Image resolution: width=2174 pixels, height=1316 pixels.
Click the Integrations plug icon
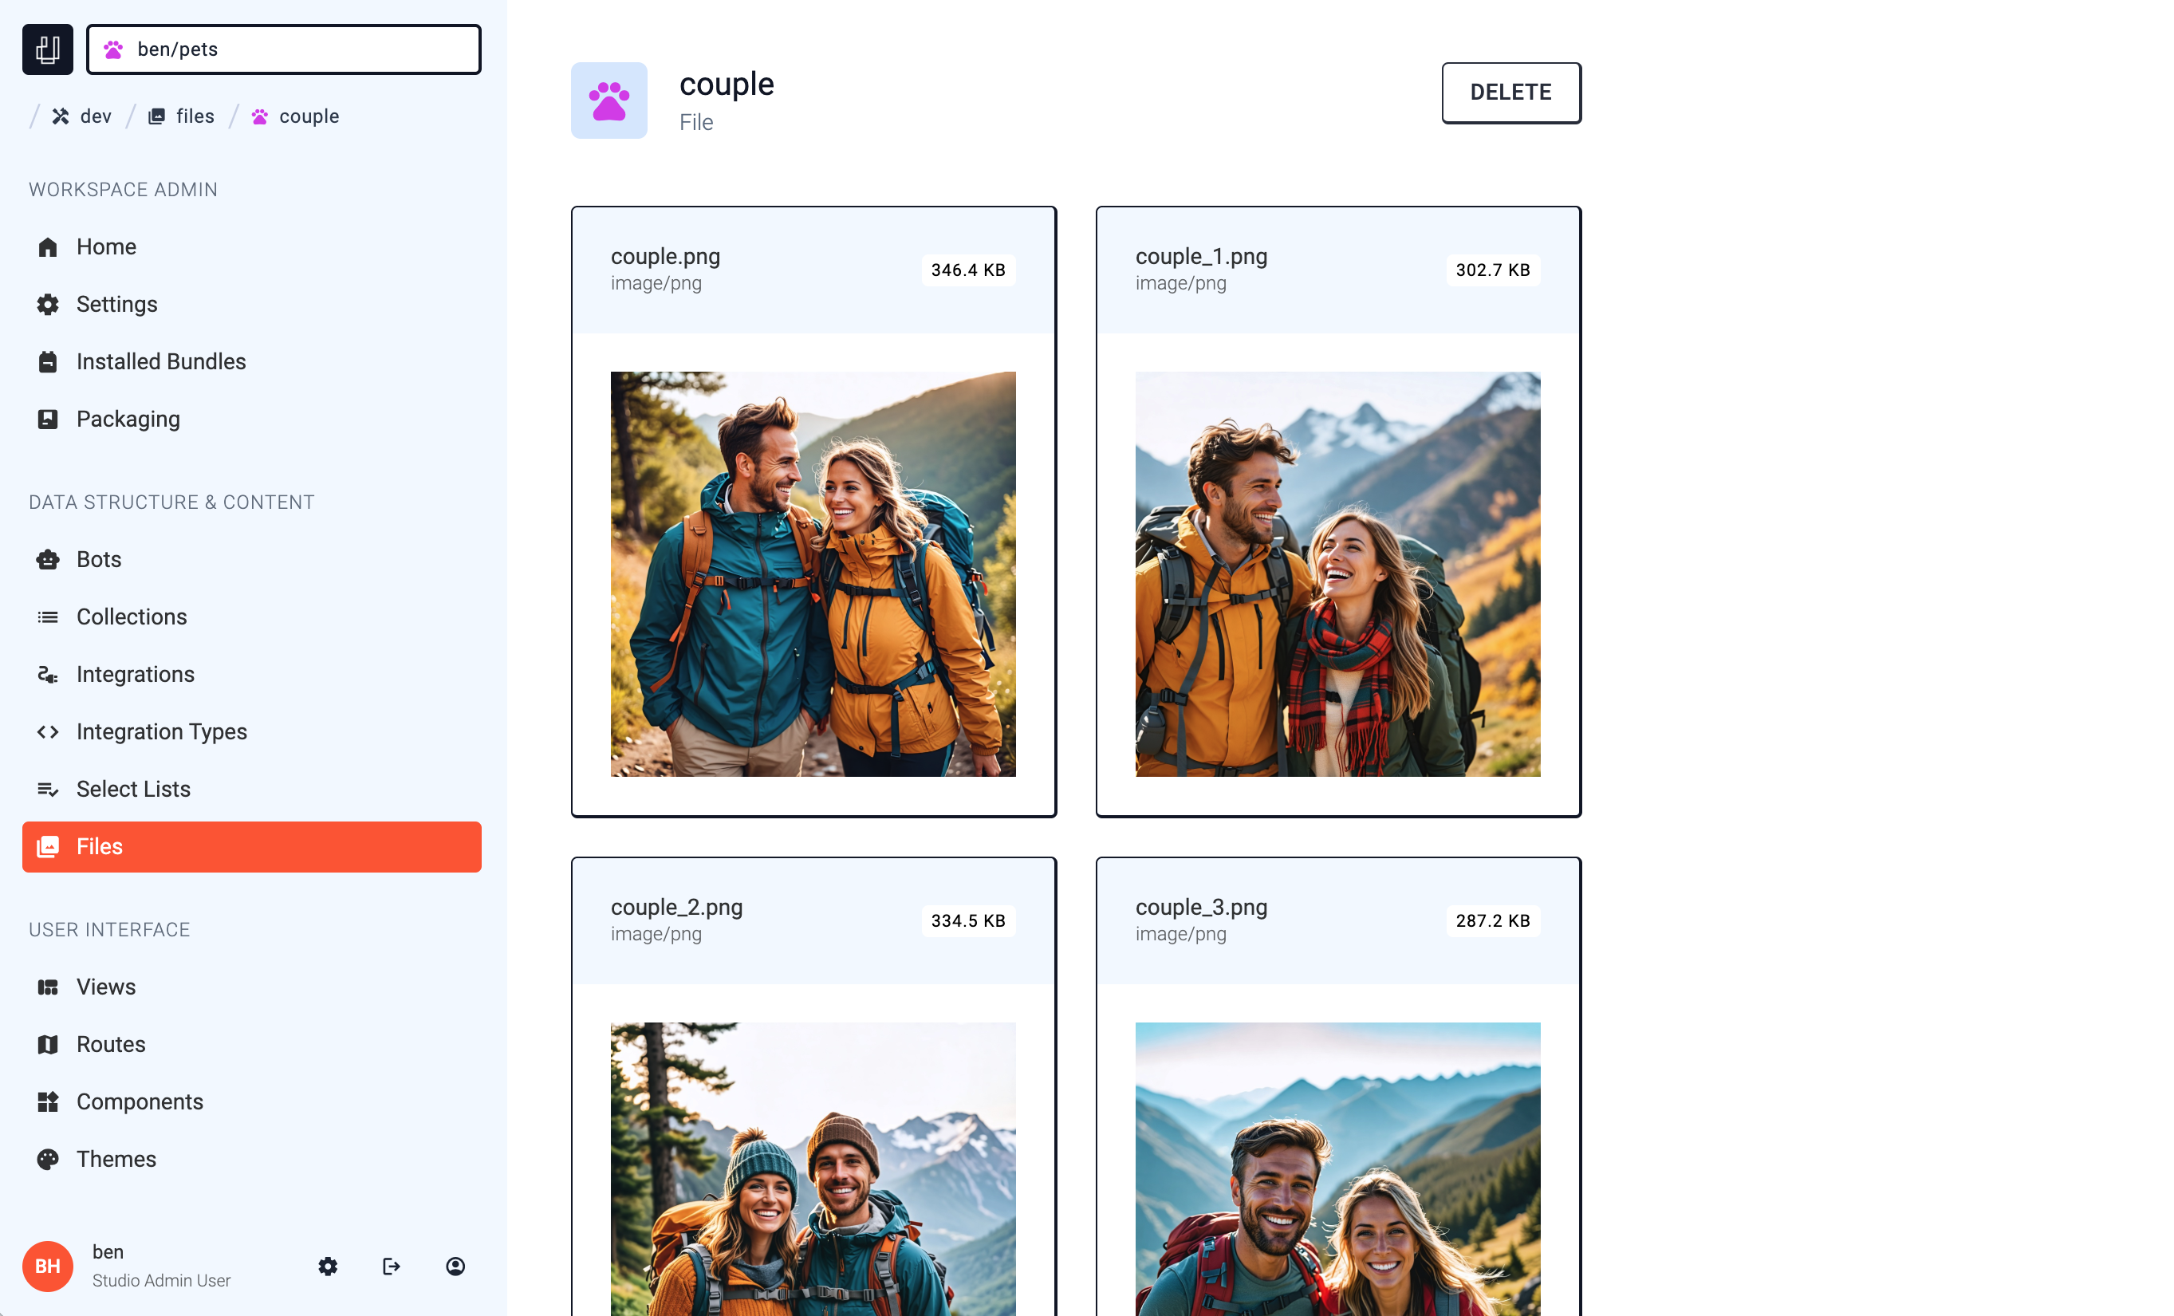(x=48, y=674)
